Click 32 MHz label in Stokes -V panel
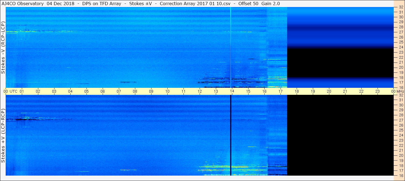This screenshot has width=405, height=181. tap(401, 7)
